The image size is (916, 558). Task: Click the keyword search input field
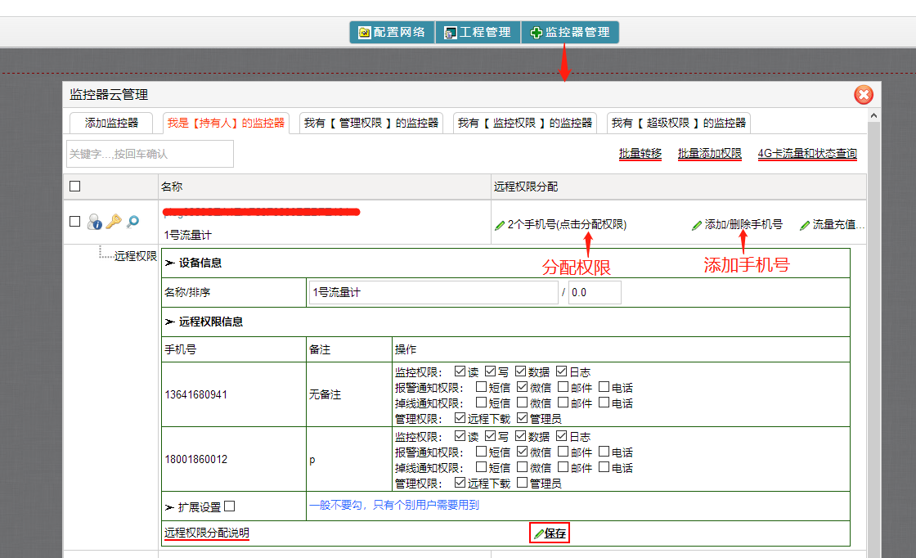pos(150,154)
